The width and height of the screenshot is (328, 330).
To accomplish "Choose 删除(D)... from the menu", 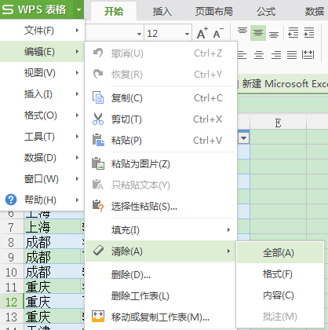I will pyautogui.click(x=161, y=275).
